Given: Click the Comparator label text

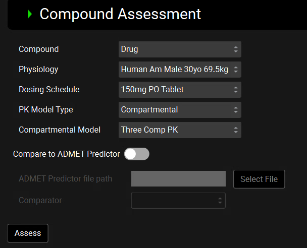Looking at the screenshot, I should 40,201.
